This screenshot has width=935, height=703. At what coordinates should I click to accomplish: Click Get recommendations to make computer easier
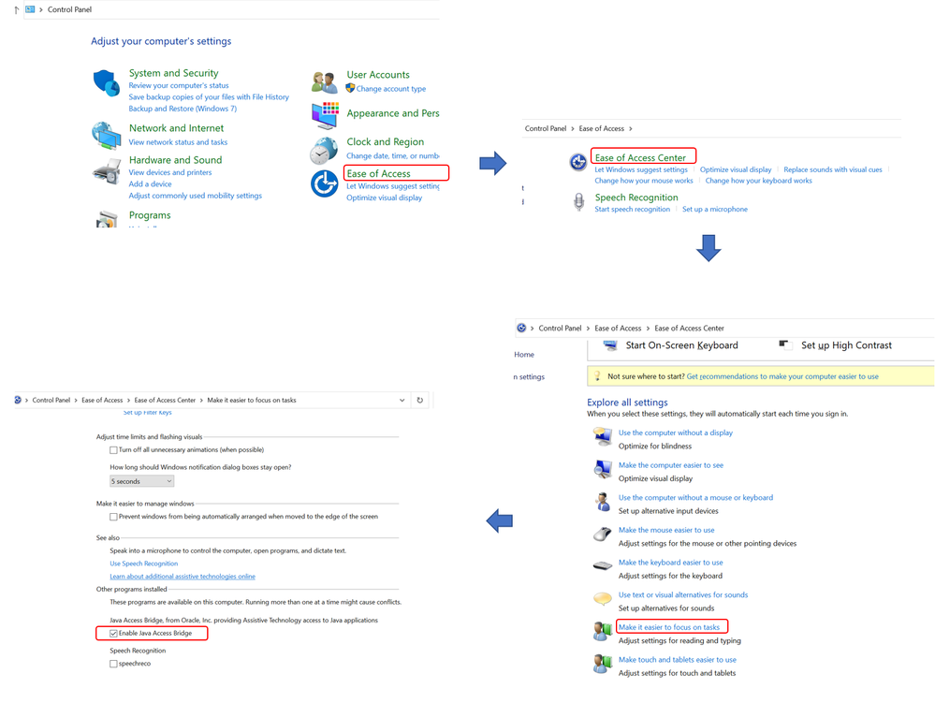pyautogui.click(x=782, y=377)
